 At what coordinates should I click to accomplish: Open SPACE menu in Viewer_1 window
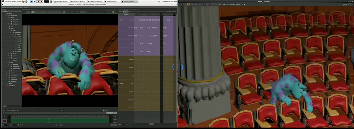click(238, 4)
